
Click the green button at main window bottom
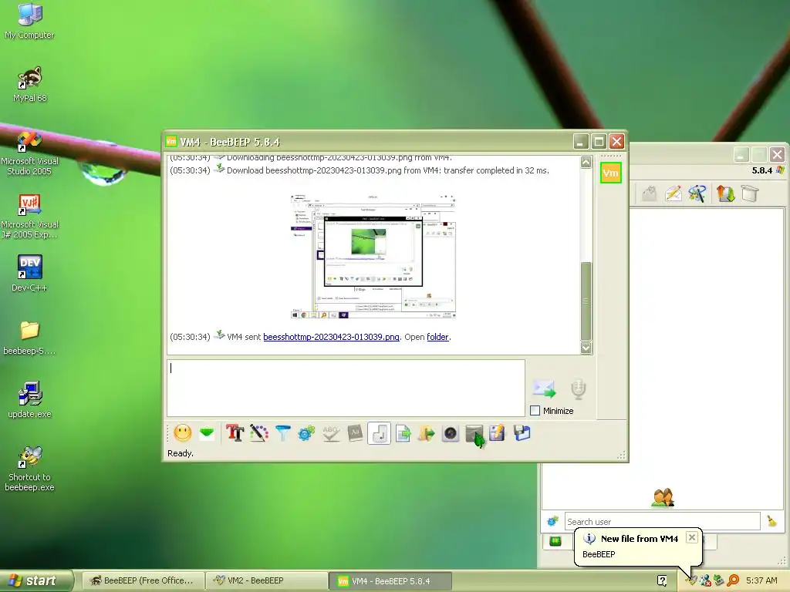pos(555,542)
